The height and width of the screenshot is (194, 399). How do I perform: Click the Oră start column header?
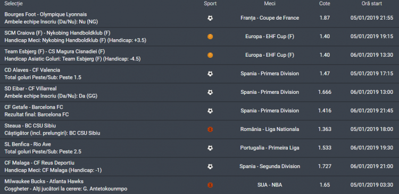point(372,4)
